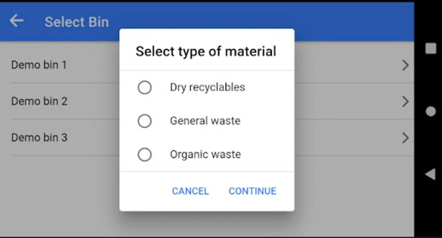Open the Demo bin 1 chevron
This screenshot has width=442, height=238.
(405, 65)
